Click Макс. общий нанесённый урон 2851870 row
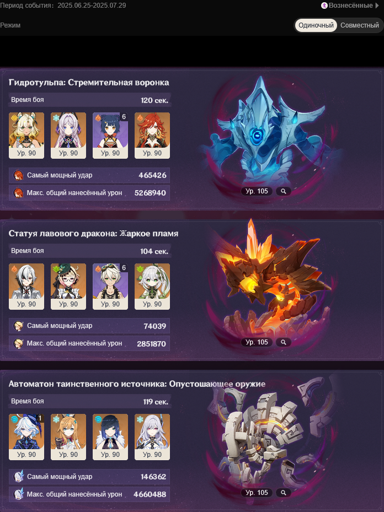Viewport: 384px width, 512px height. point(89,343)
